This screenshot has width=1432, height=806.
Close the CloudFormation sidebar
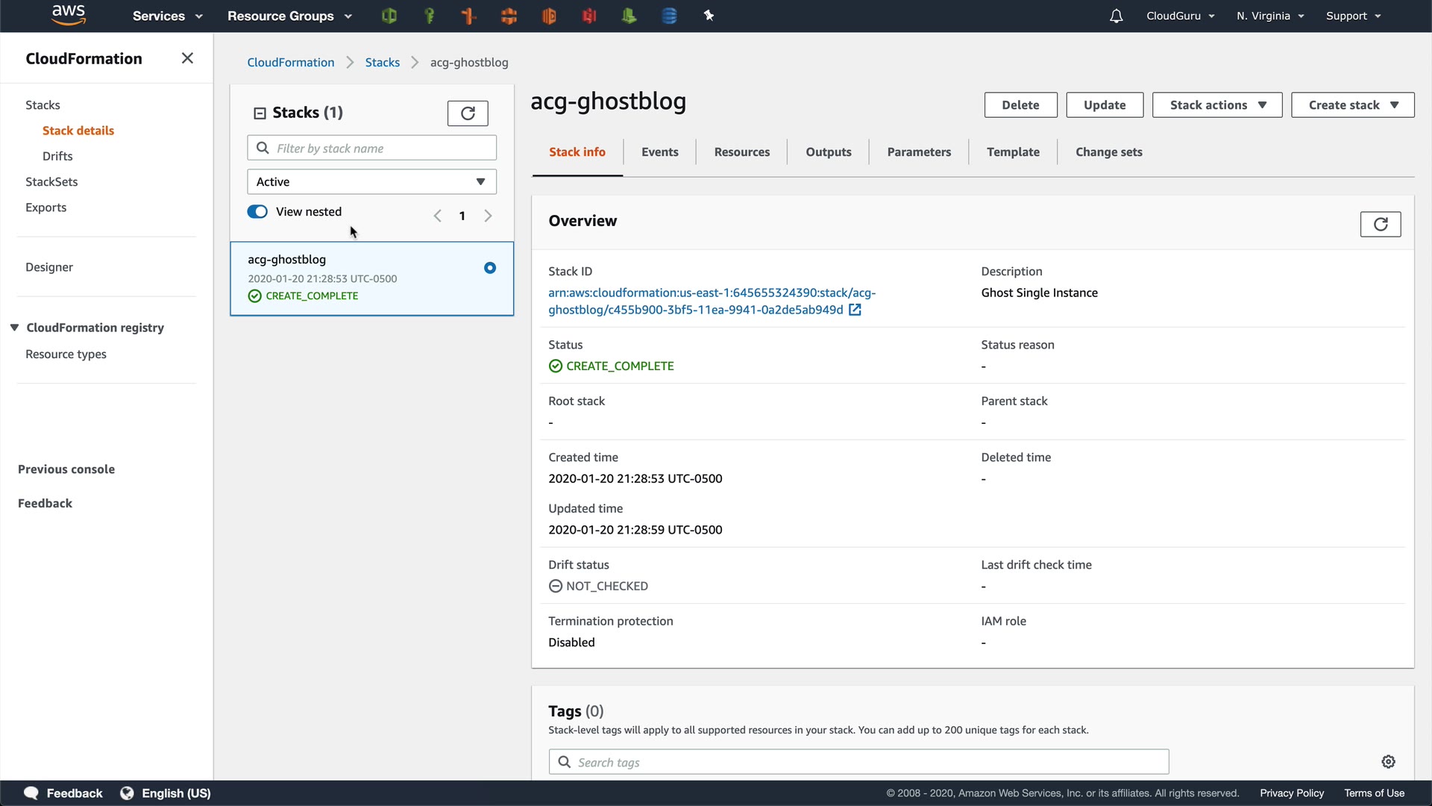click(187, 58)
